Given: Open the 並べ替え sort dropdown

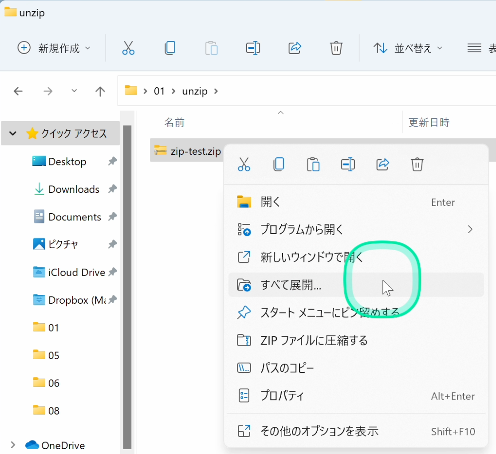Looking at the screenshot, I should point(408,48).
